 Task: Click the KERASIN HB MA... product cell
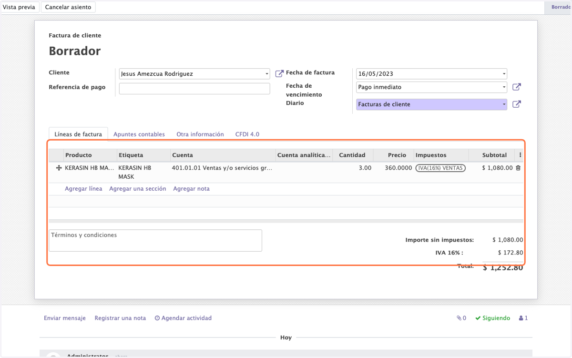point(90,168)
